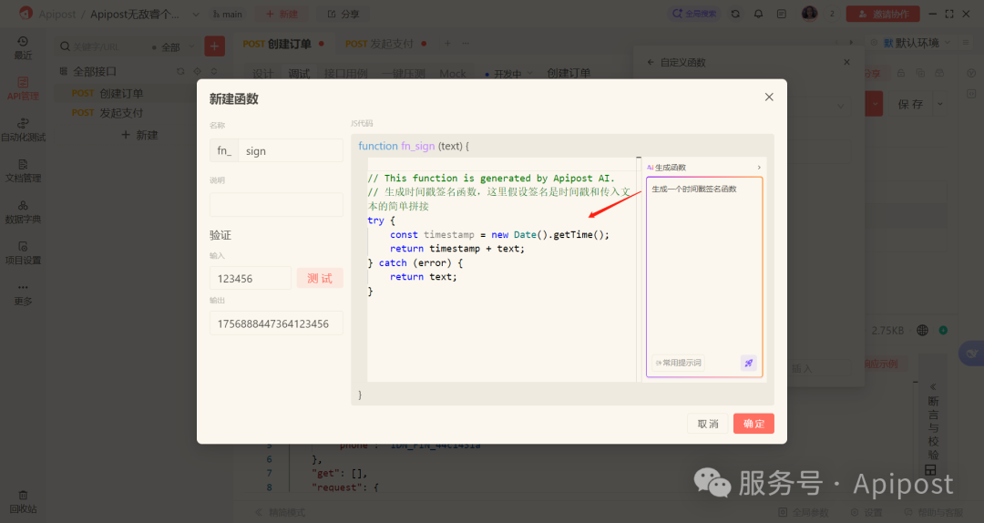Click the 输入 field showing 123456
This screenshot has width=984, height=523.
[251, 278]
